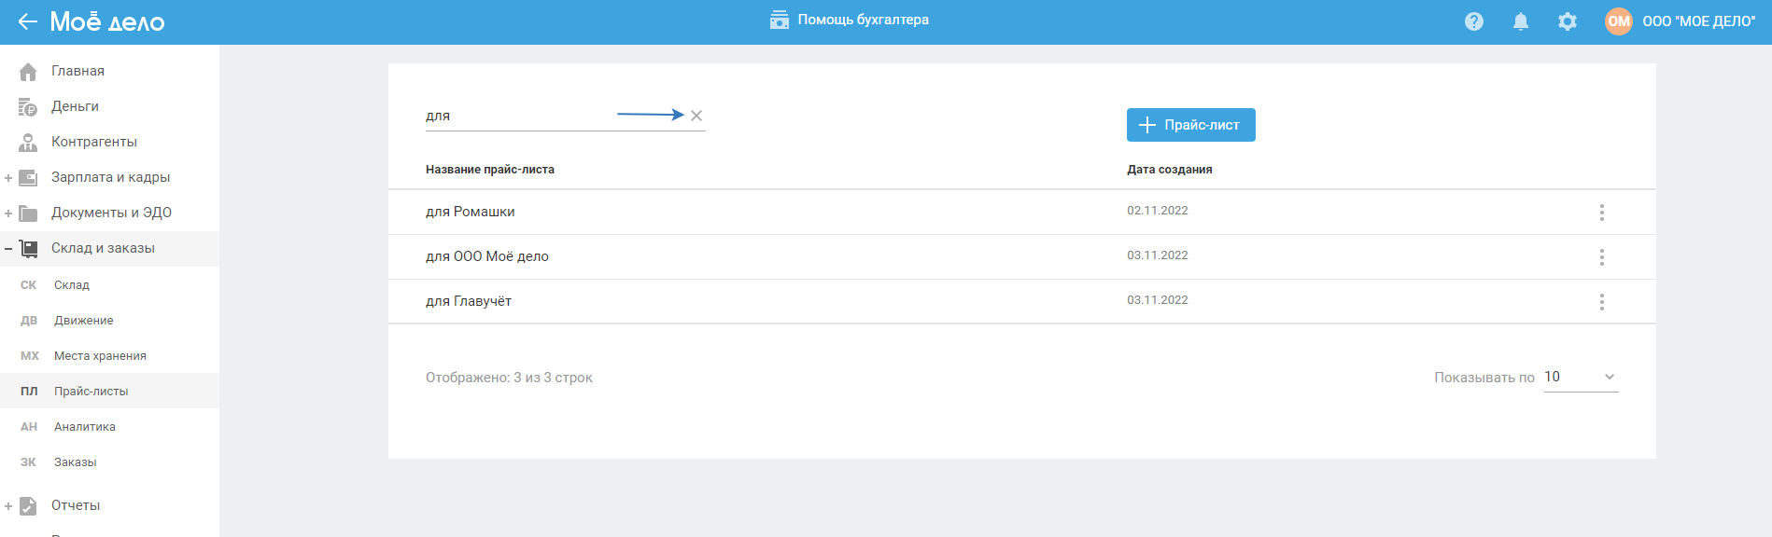1772x537 pixels.
Task: Open settings with the gear icon
Action: pos(1568,21)
